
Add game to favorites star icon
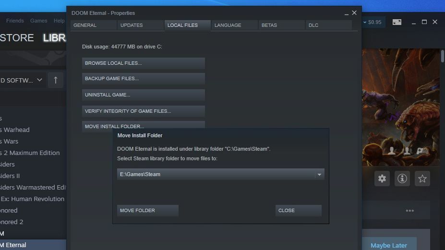pyautogui.click(x=422, y=179)
